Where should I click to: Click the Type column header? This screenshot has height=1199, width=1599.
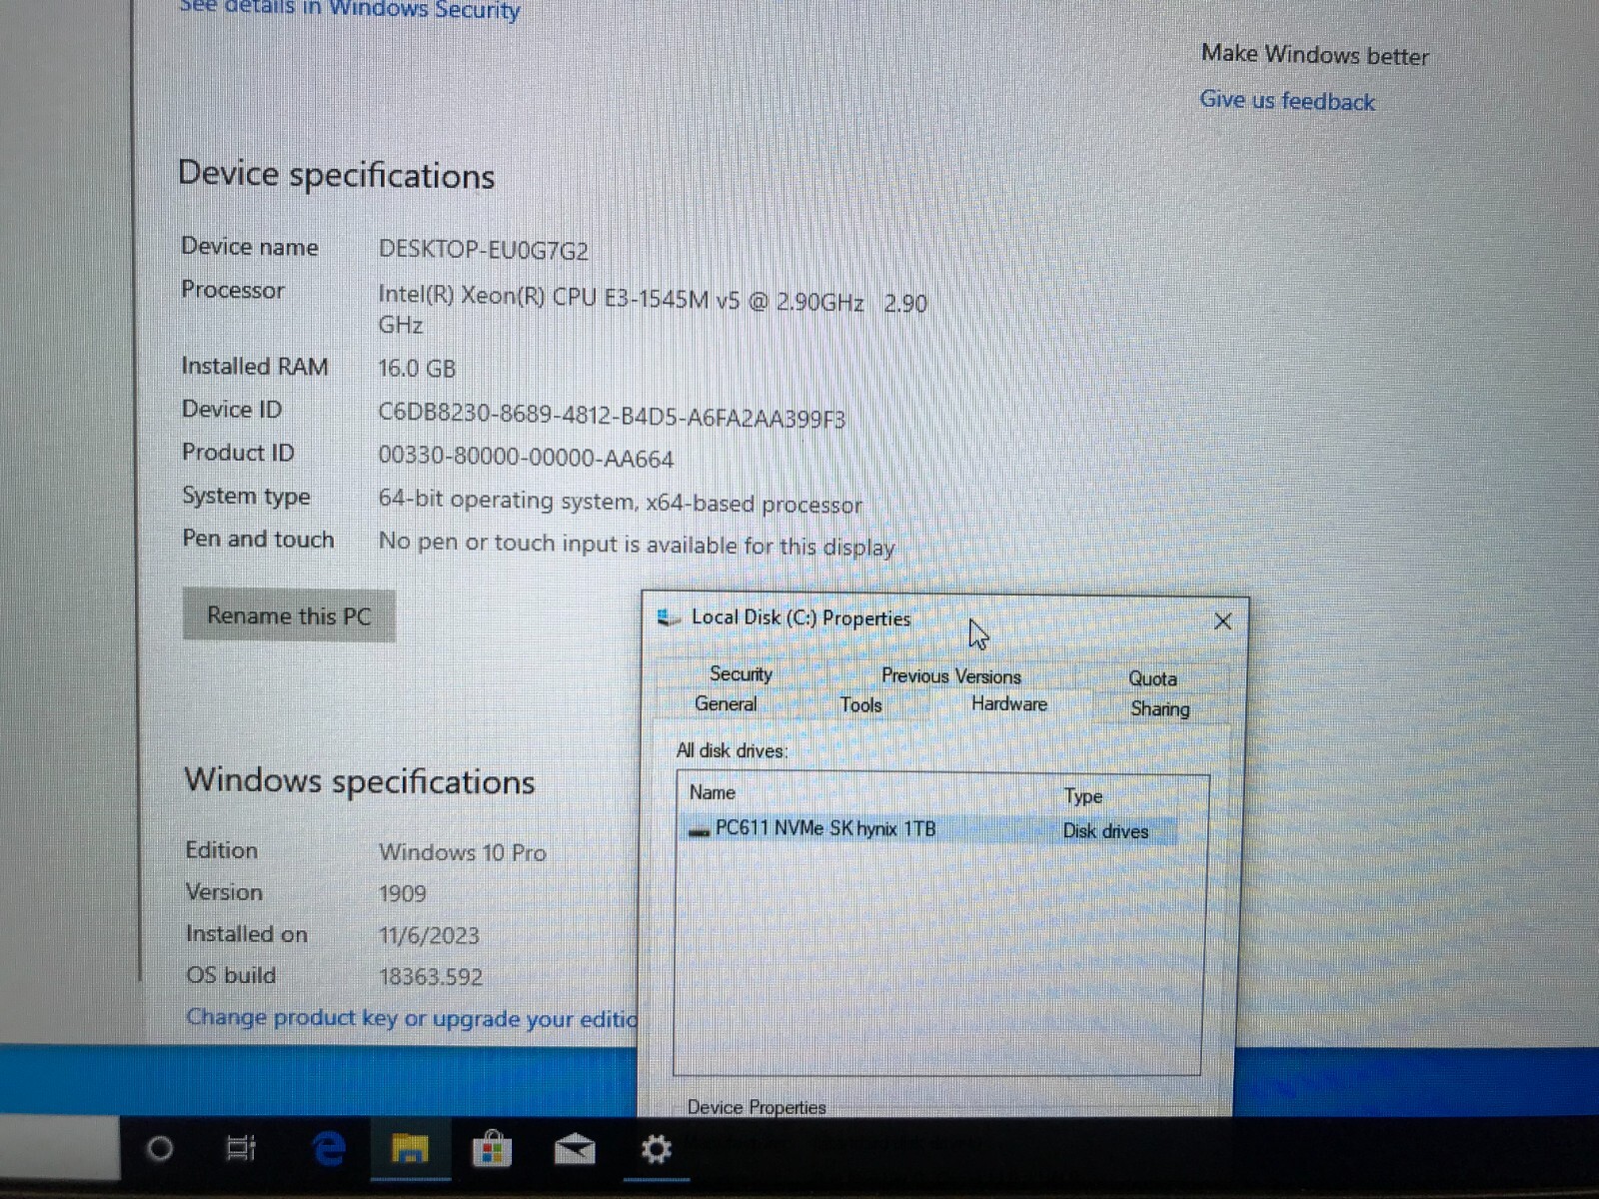click(x=1083, y=796)
